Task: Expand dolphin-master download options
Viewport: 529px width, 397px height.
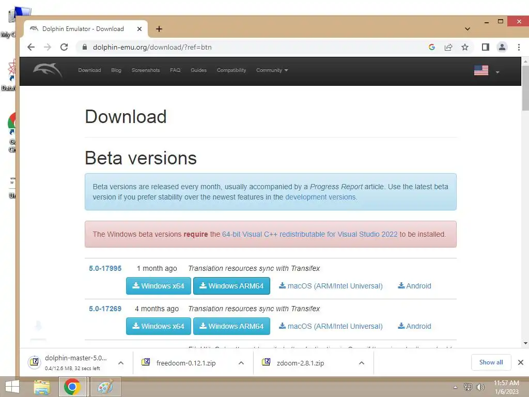Action: point(121,363)
